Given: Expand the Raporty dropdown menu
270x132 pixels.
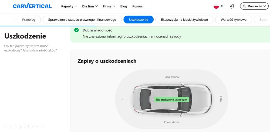Looking at the screenshot, I should click(69, 6).
